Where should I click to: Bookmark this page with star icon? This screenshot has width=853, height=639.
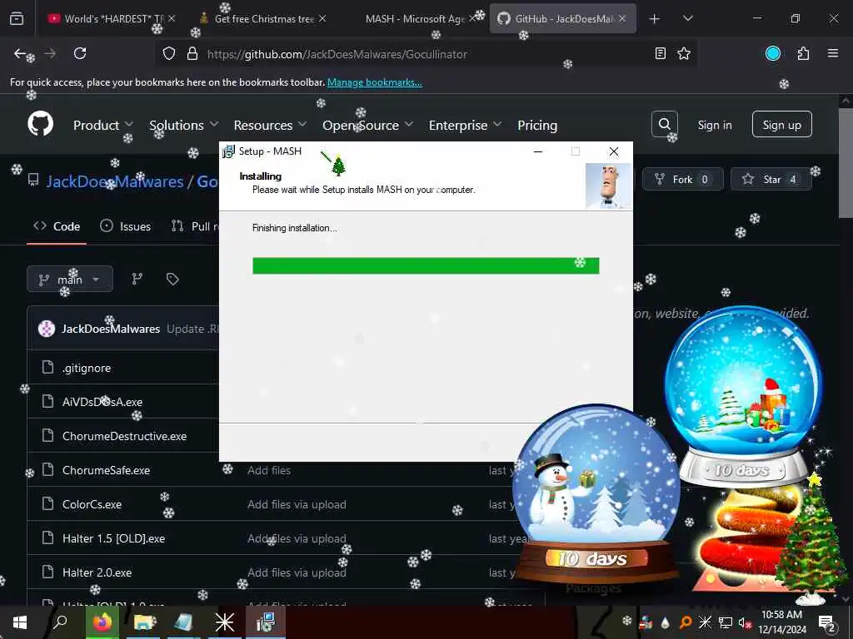tap(684, 53)
